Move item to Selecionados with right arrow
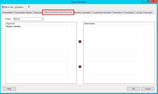This screenshot has height=94, width=158. pyautogui.click(x=80, y=41)
